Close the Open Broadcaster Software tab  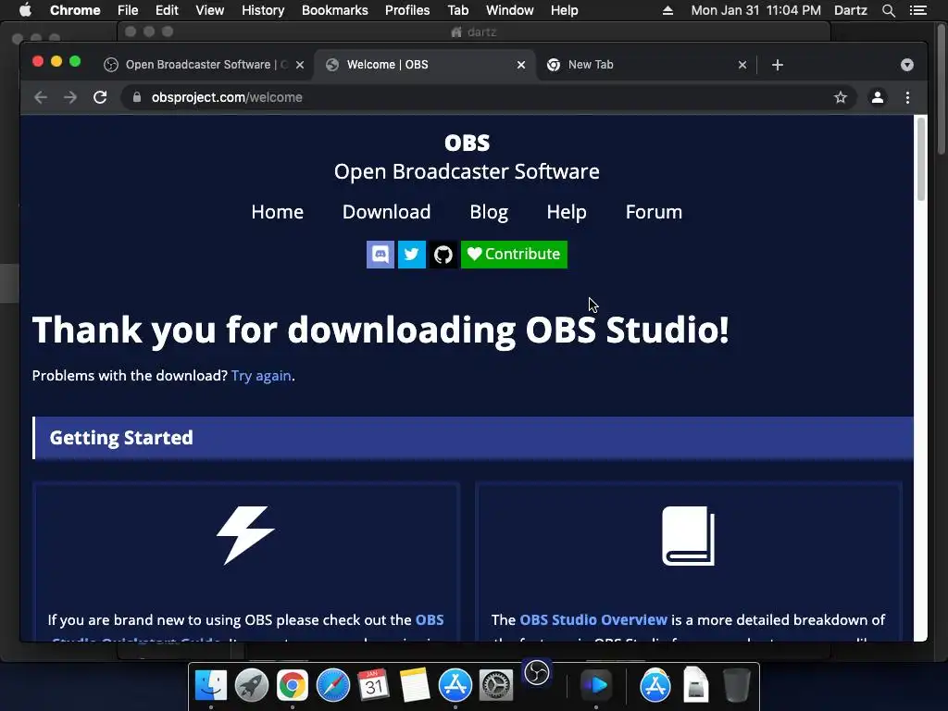pos(300,65)
